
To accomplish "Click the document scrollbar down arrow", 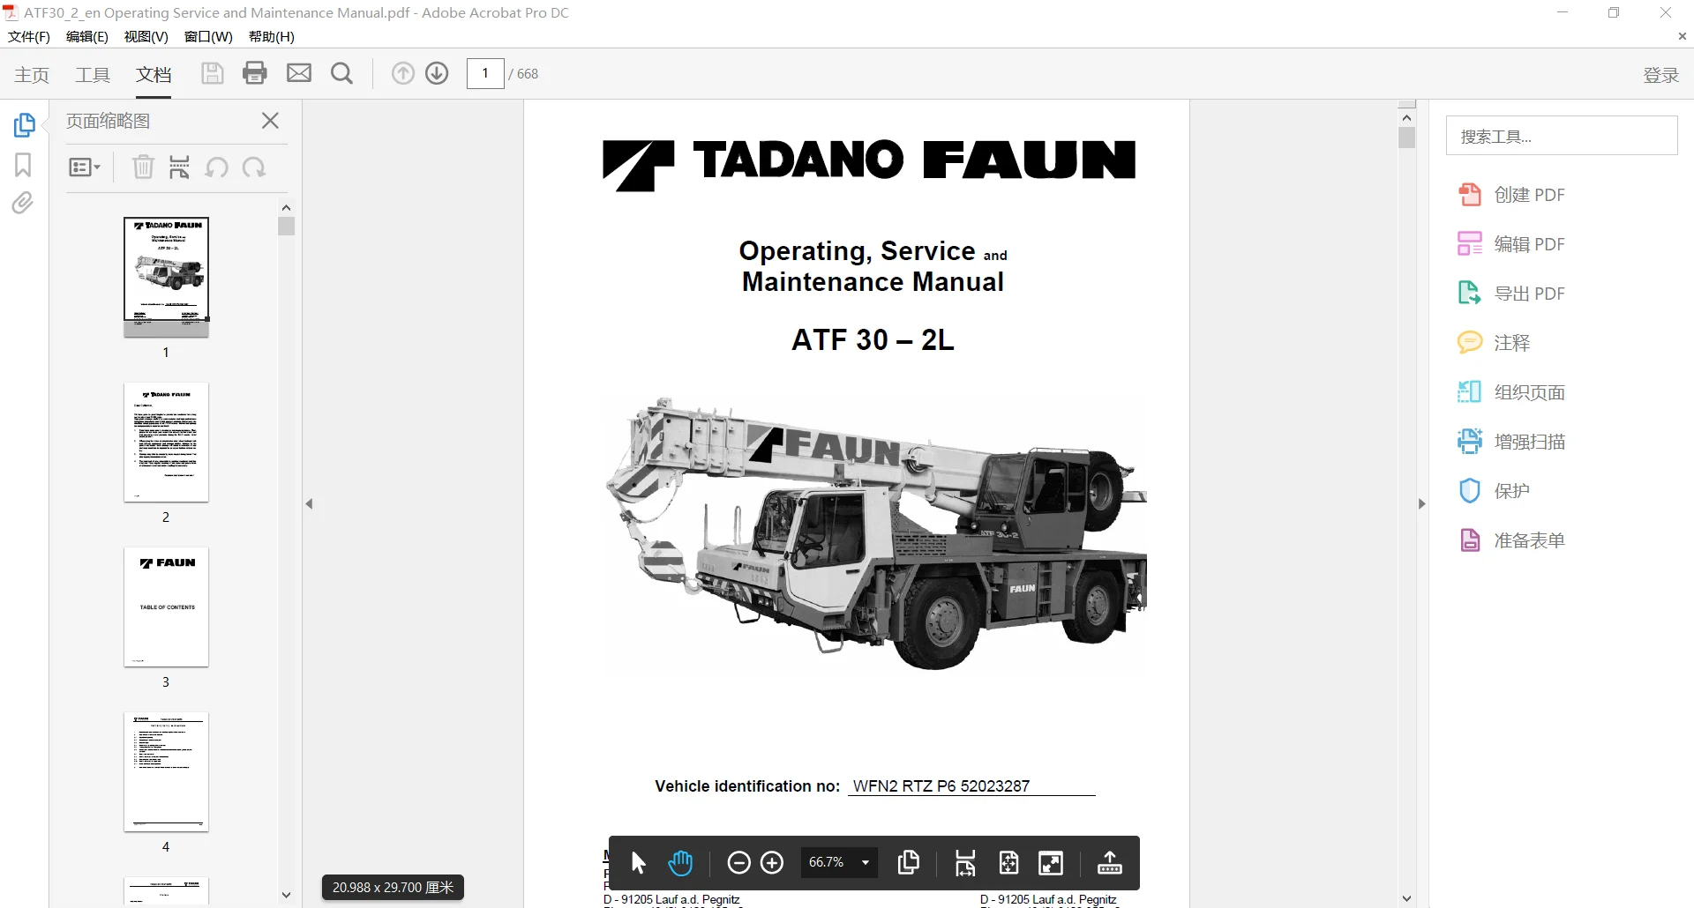I will click(1407, 899).
